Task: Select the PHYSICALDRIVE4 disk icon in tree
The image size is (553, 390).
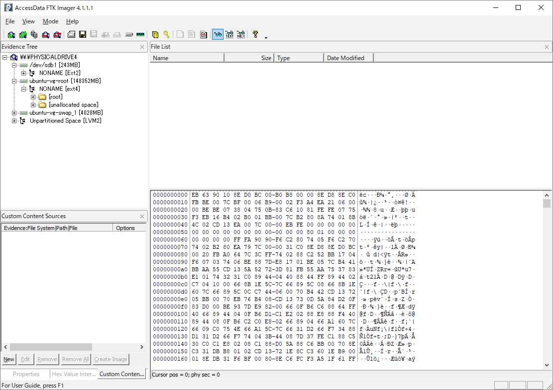Action: pyautogui.click(x=14, y=57)
